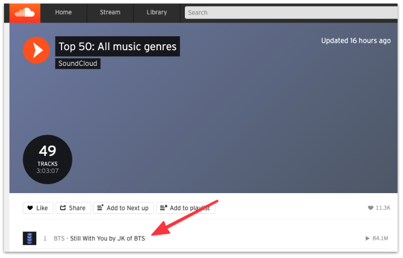403x258 pixels.
Task: Open the Home tab
Action: click(63, 13)
